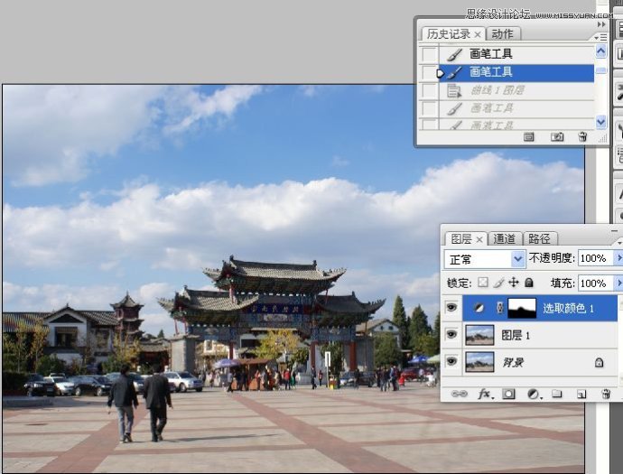Select the 曲线 1 图层 history state

click(x=516, y=90)
